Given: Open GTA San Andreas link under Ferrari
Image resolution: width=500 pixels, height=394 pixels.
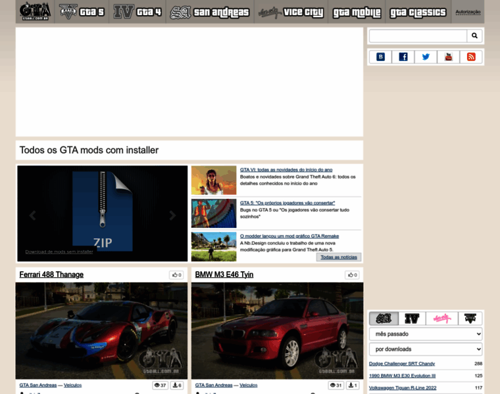Looking at the screenshot, I should pyautogui.click(x=38, y=385).
